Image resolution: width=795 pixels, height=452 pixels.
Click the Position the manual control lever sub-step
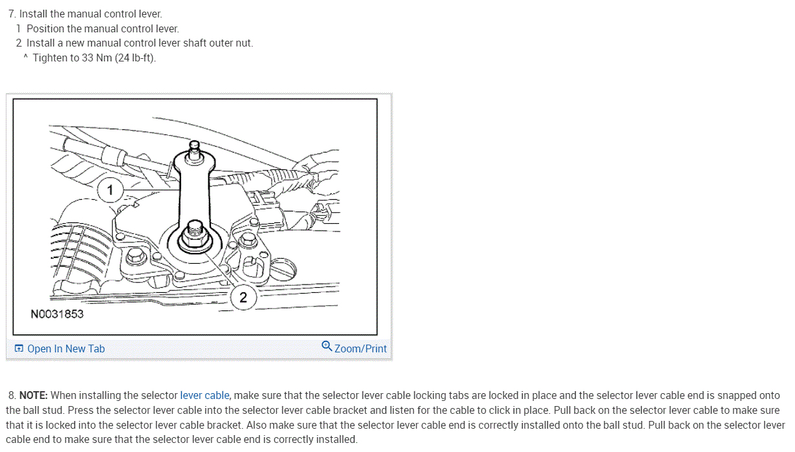pos(98,28)
